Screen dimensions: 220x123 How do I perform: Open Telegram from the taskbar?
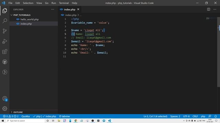click(x=104, y=121)
